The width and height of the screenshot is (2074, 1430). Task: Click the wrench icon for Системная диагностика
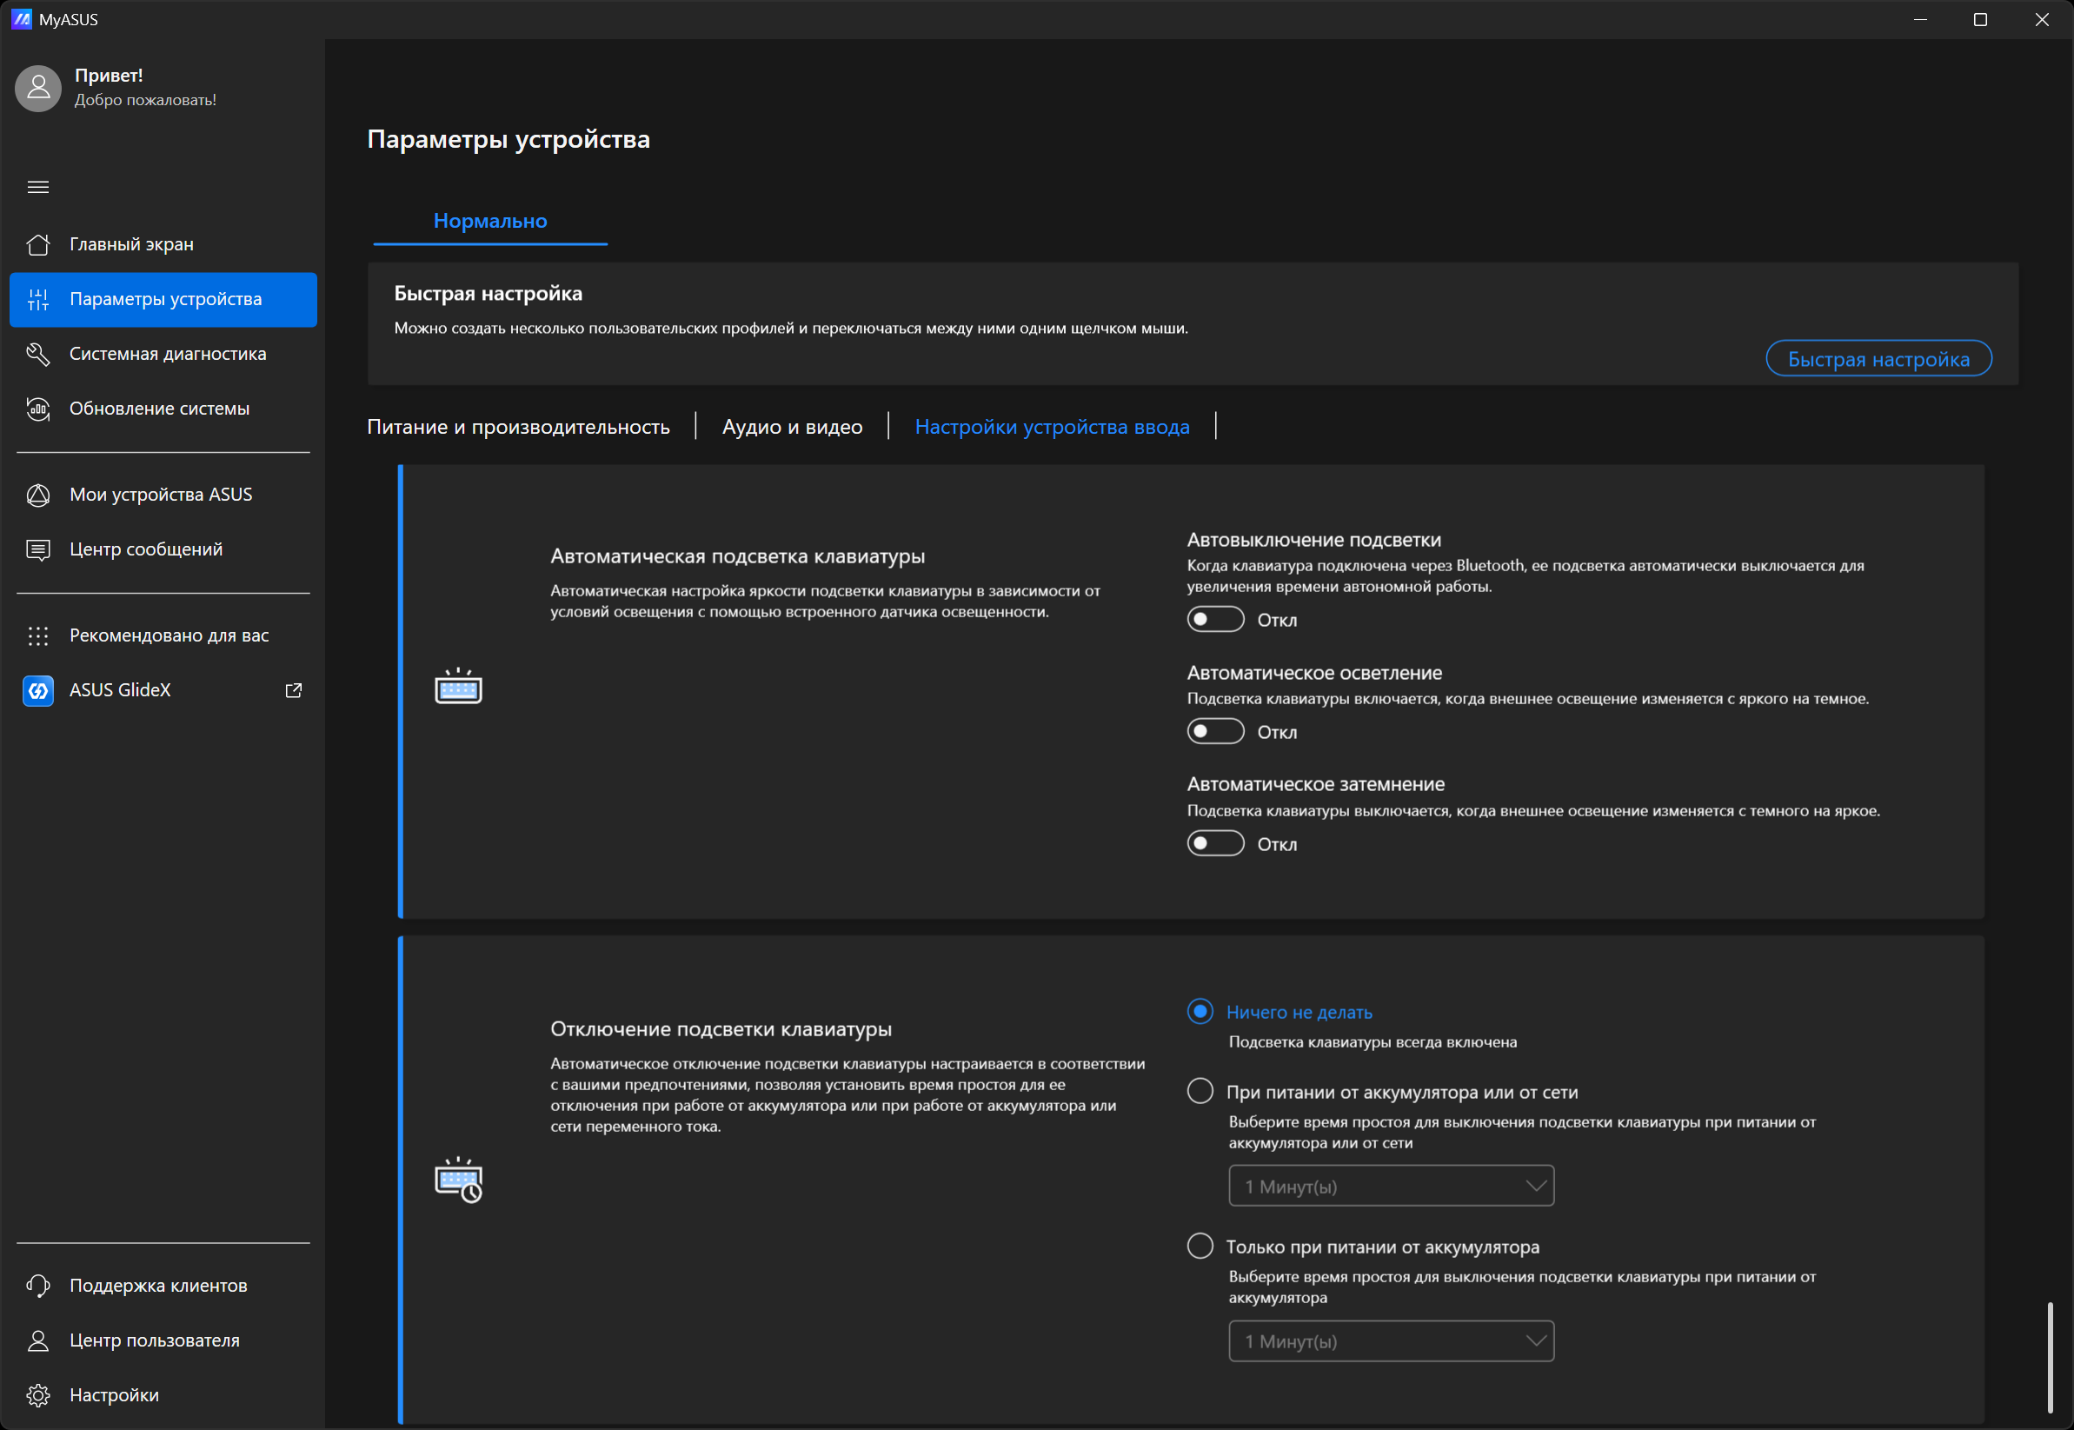tap(38, 354)
